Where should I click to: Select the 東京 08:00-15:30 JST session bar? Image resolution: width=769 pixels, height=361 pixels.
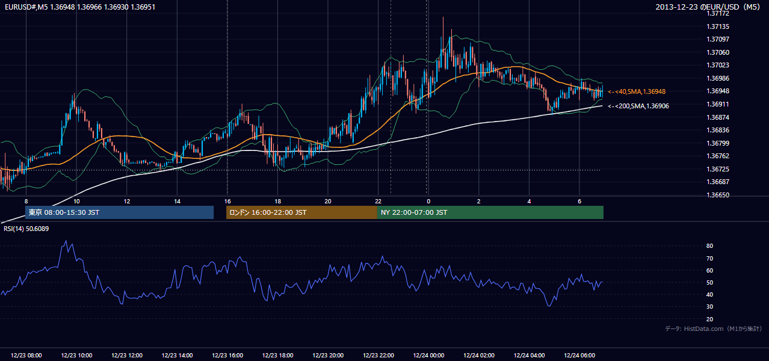[x=119, y=212]
